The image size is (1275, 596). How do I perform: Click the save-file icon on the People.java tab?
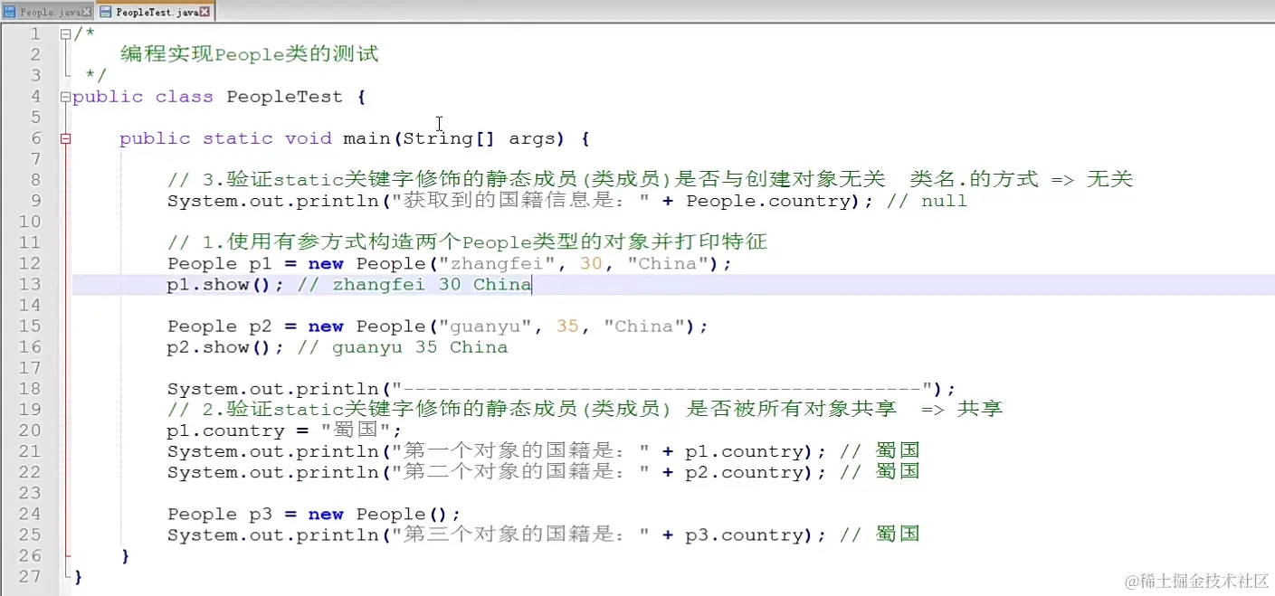(10, 11)
